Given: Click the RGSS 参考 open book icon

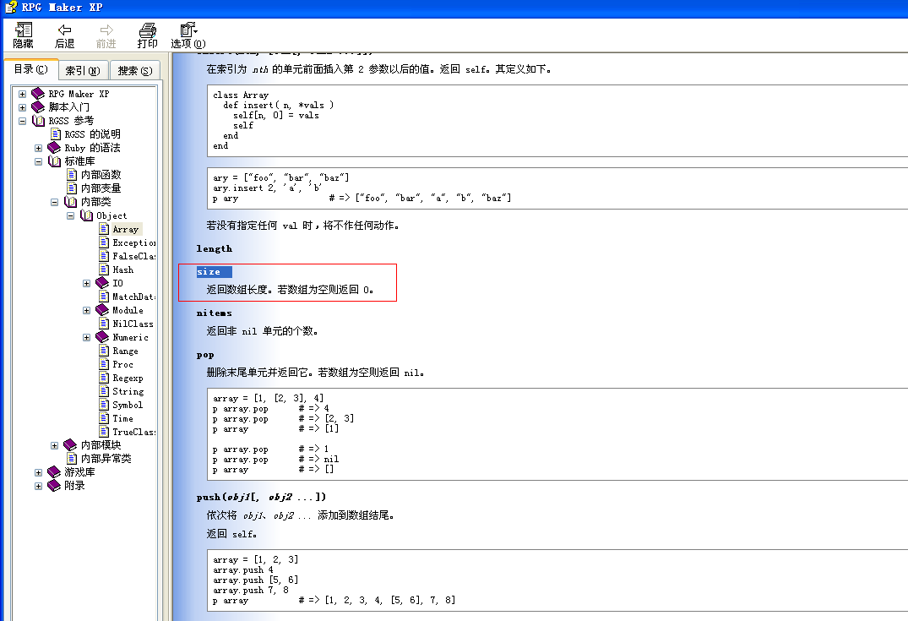Looking at the screenshot, I should point(38,121).
